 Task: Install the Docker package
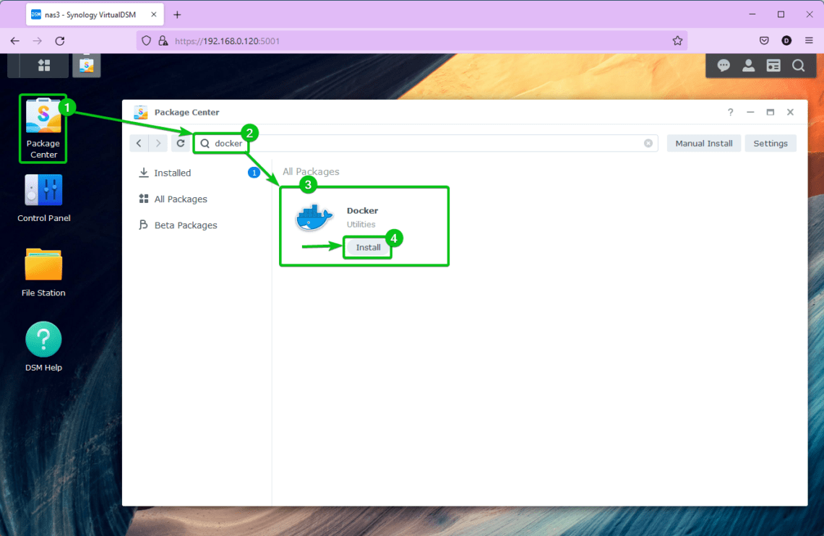click(367, 247)
